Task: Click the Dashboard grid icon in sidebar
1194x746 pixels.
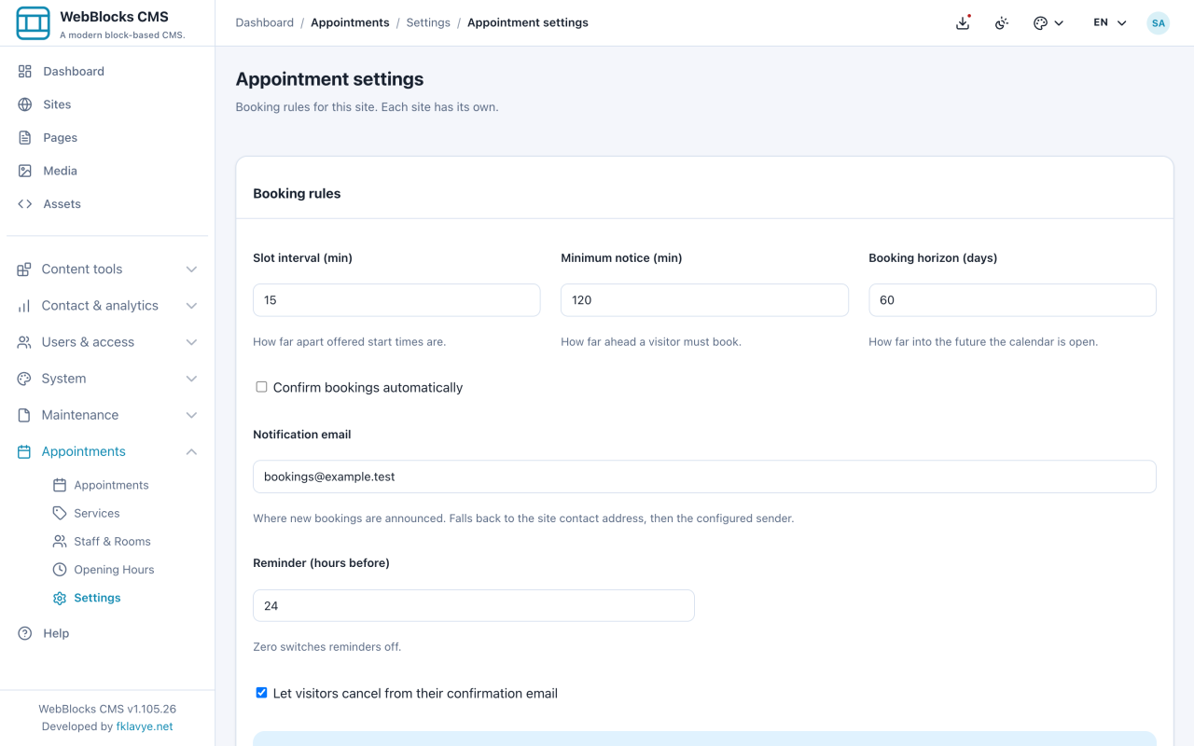Action: coord(25,71)
